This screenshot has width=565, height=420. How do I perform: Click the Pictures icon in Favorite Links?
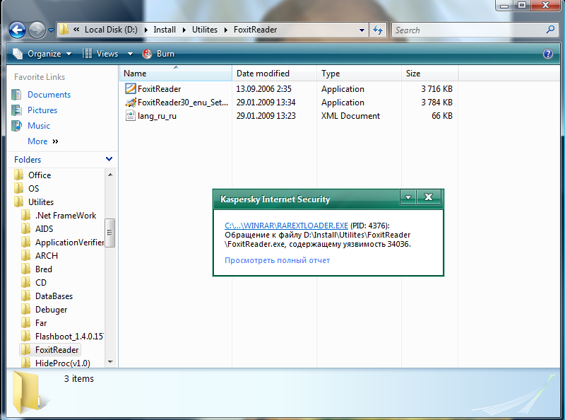pyautogui.click(x=16, y=110)
